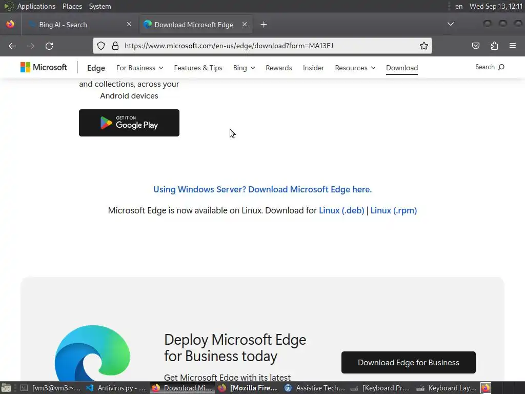The height and width of the screenshot is (394, 525).
Task: Click Firefox icon at taskbar right end
Action: point(486,388)
